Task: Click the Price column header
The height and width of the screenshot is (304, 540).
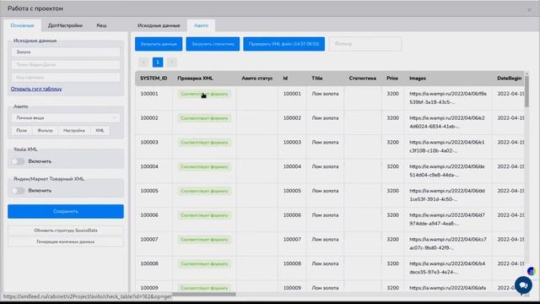Action: pos(392,79)
